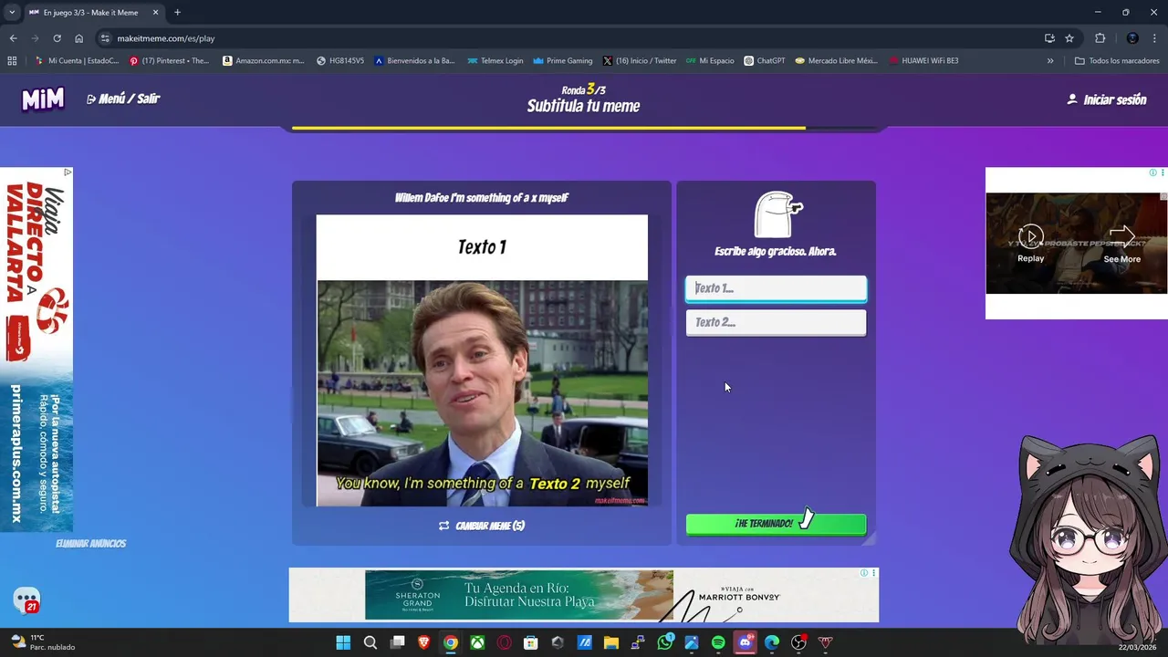1168x657 pixels.
Task: Open the Telmex Login bookmark
Action: pyautogui.click(x=495, y=61)
